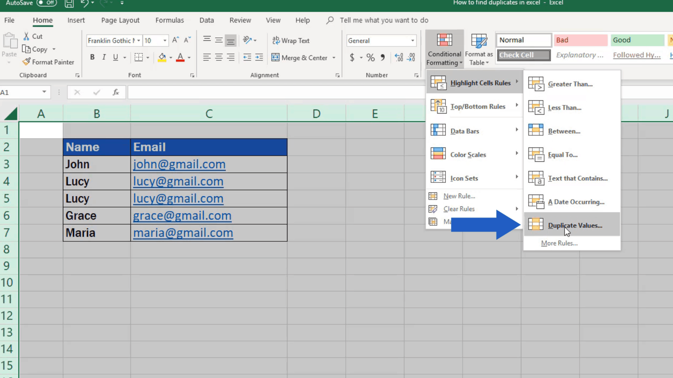The width and height of the screenshot is (673, 378).
Task: Click the Duplicate Values menu item
Action: [x=575, y=225]
